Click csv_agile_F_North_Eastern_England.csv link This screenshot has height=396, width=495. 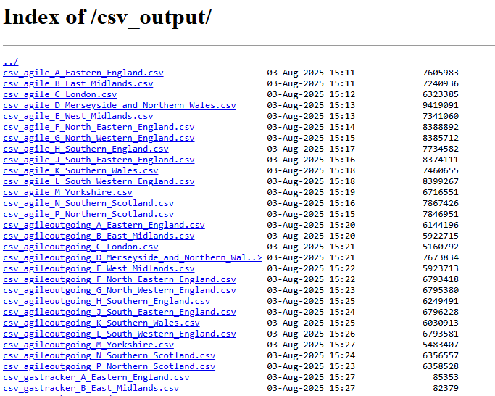99,127
